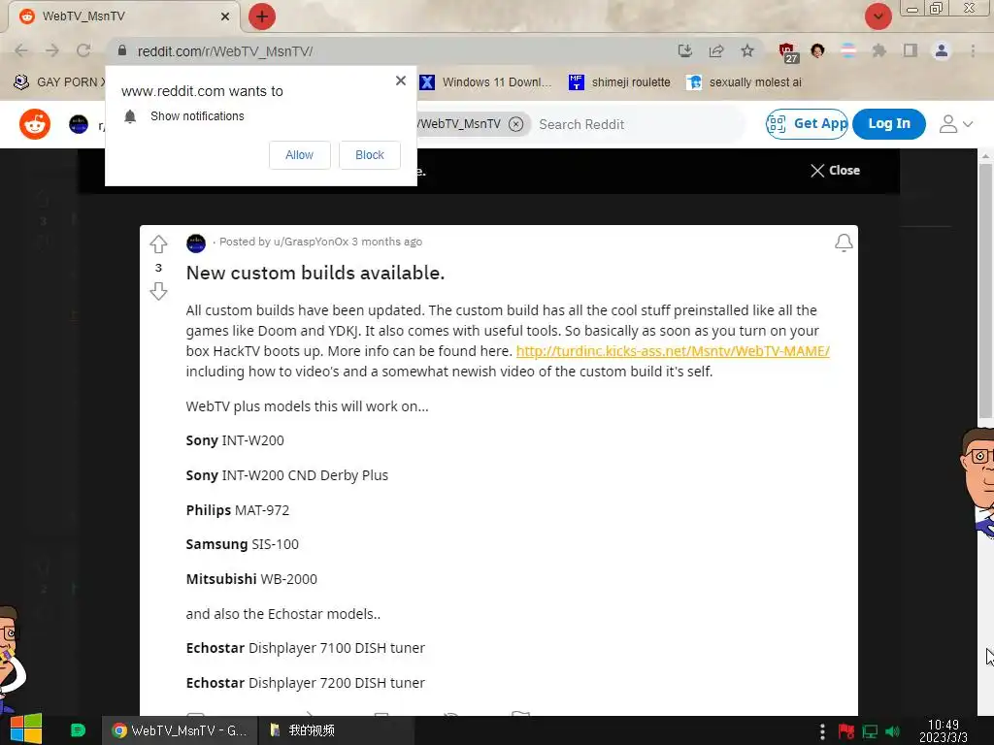
Task: Toggle the browser side panel
Action: coord(911,50)
